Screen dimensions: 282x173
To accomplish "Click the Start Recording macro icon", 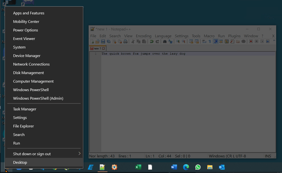I will (x=251, y=42).
